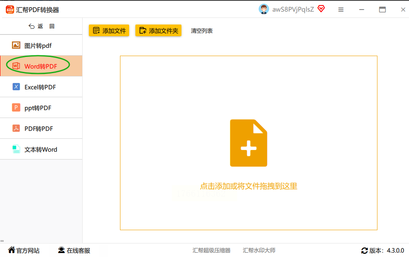Open 在线客服 online support
This screenshot has height=258, width=409.
74,251
